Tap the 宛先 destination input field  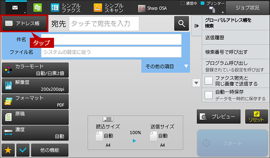104,24
